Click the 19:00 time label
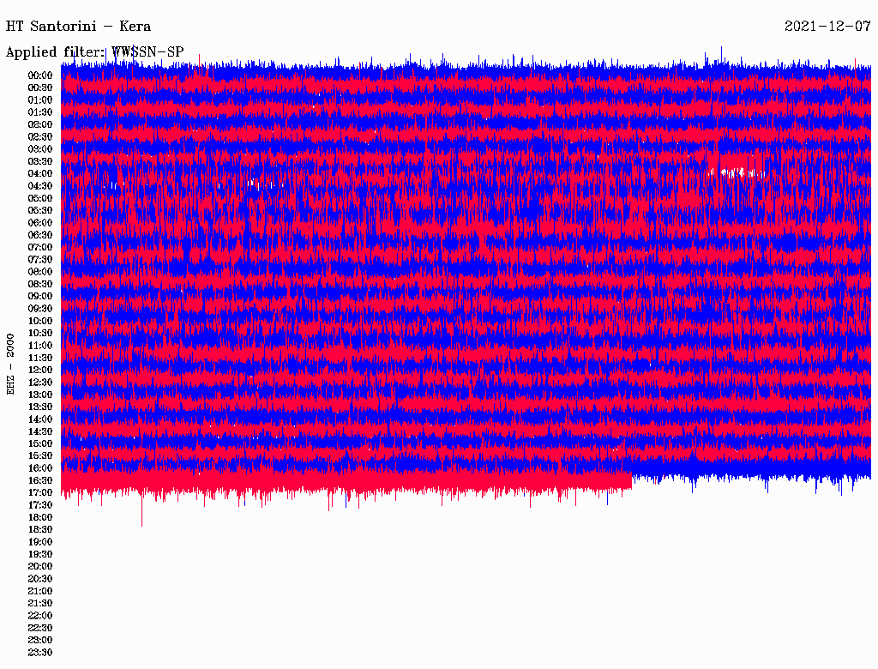This screenshot has width=878, height=669. coord(40,542)
